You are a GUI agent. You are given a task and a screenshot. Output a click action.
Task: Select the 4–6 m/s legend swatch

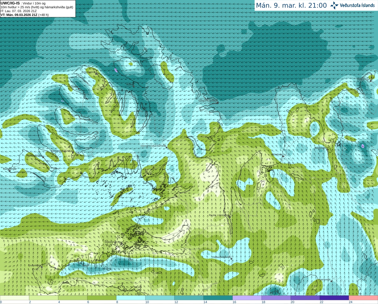[73, 298]
